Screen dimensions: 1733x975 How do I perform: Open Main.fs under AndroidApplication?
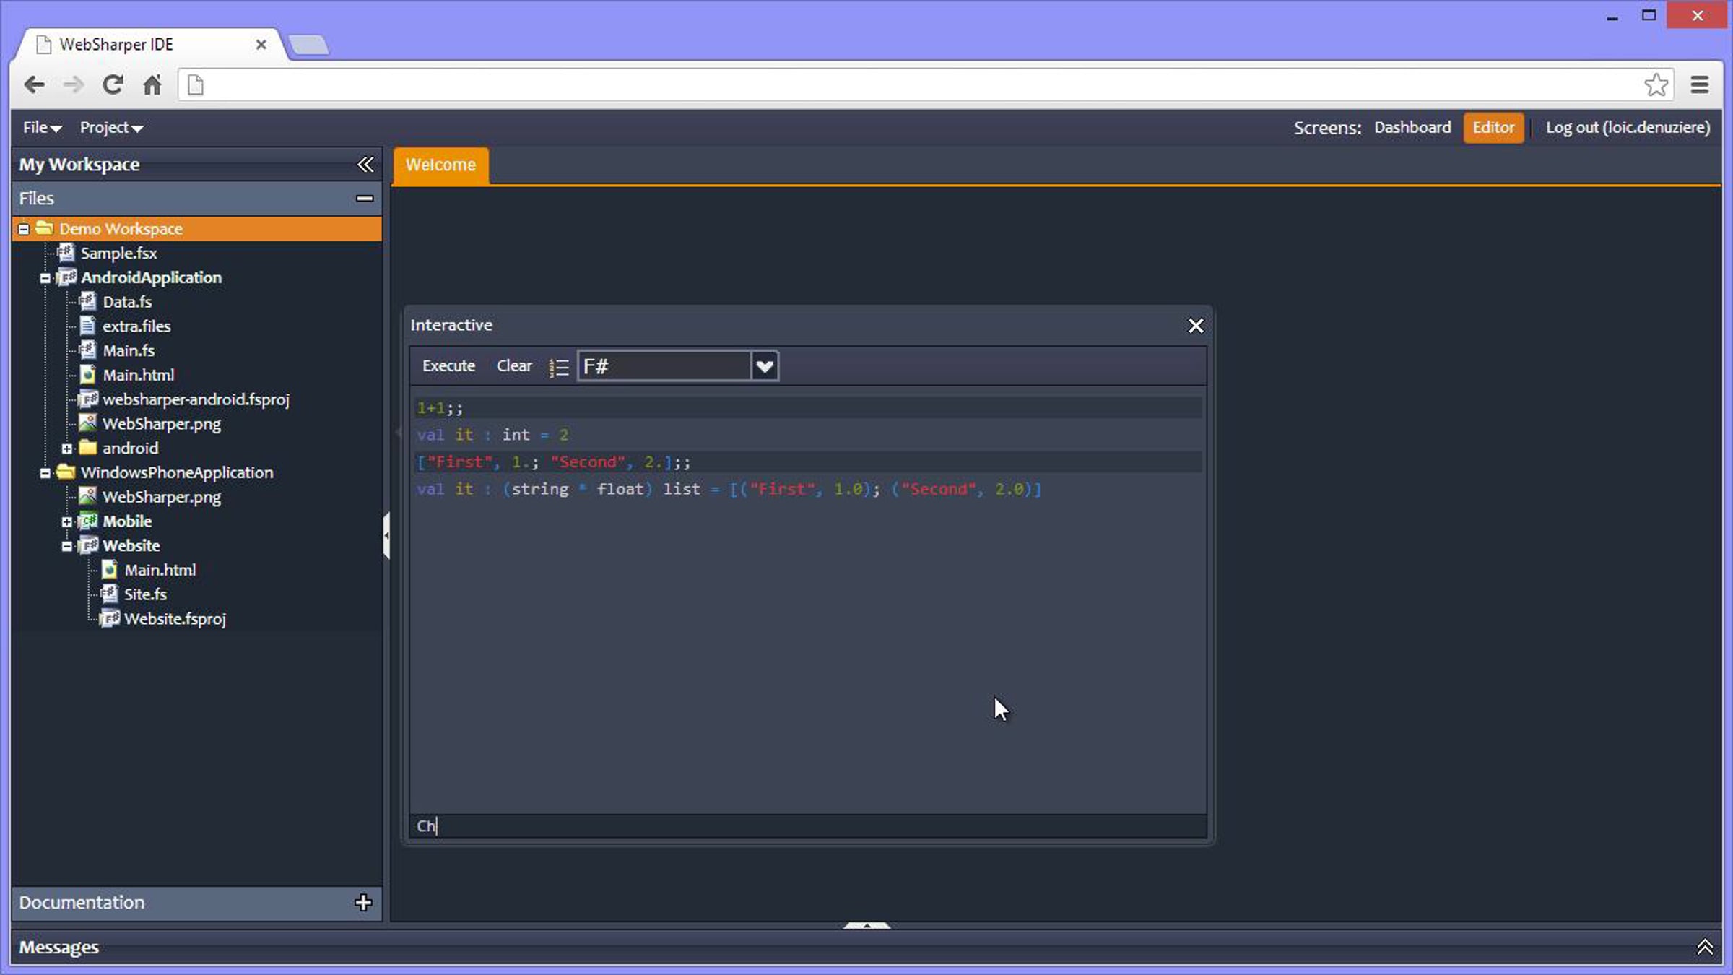click(x=129, y=351)
